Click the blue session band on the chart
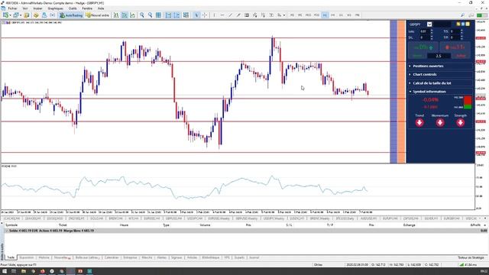 393,92
